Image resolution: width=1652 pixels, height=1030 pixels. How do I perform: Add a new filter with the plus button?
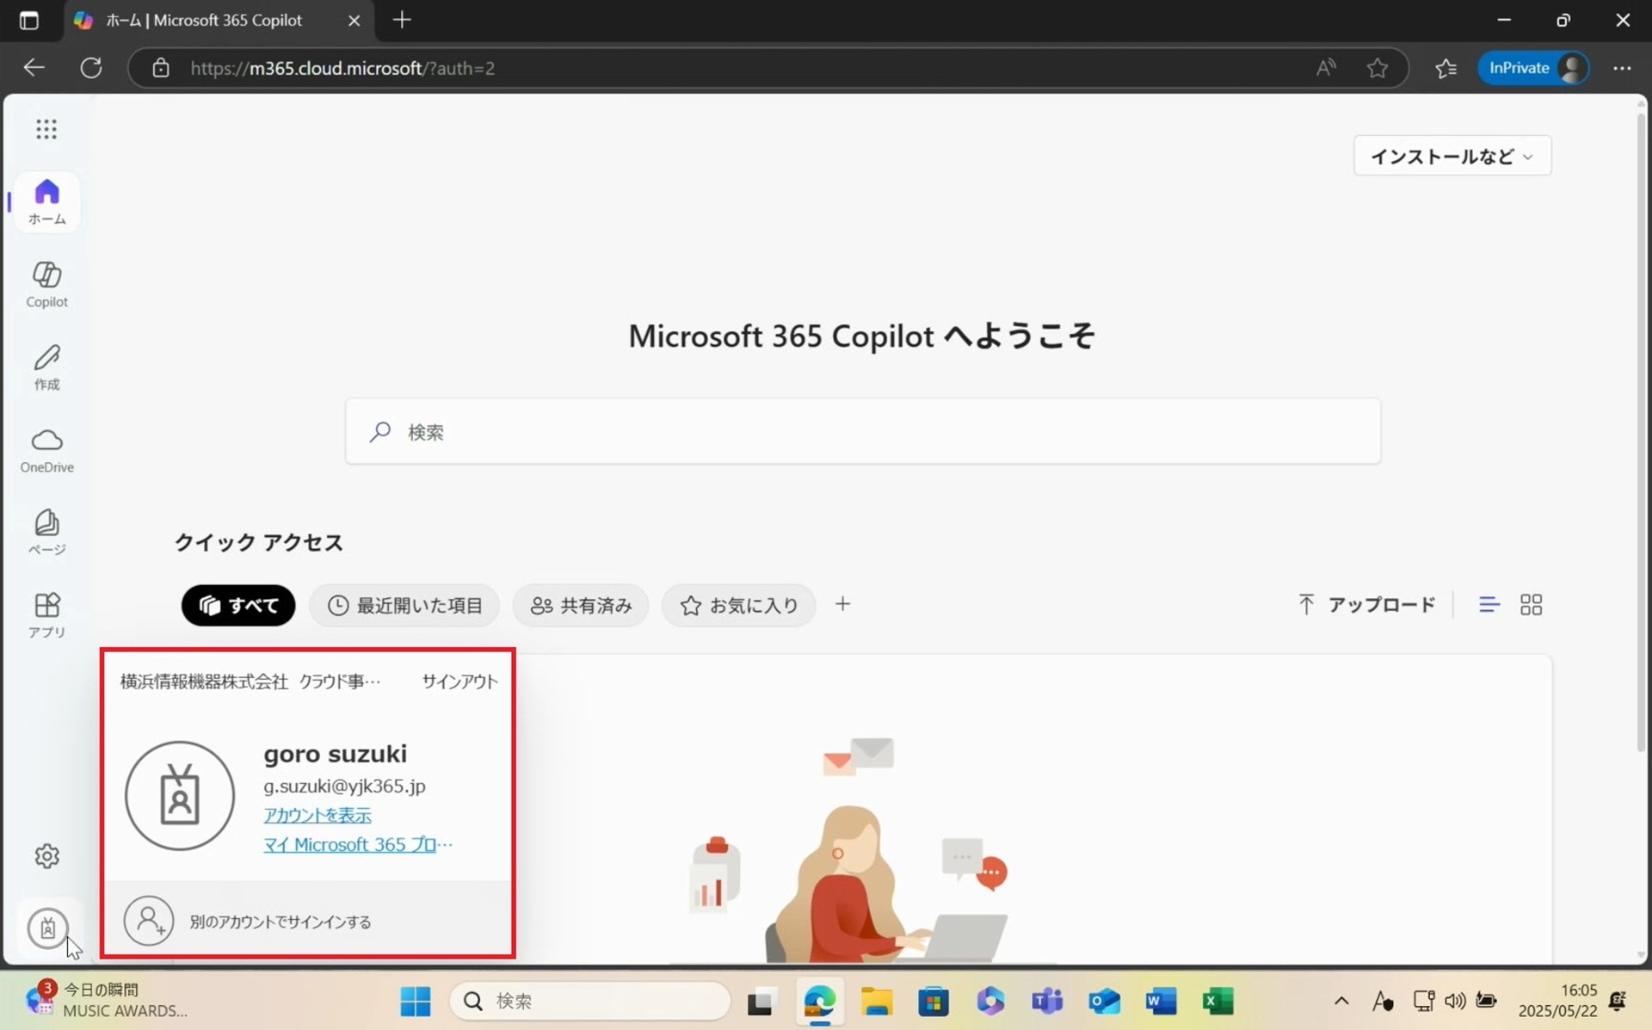point(842,604)
